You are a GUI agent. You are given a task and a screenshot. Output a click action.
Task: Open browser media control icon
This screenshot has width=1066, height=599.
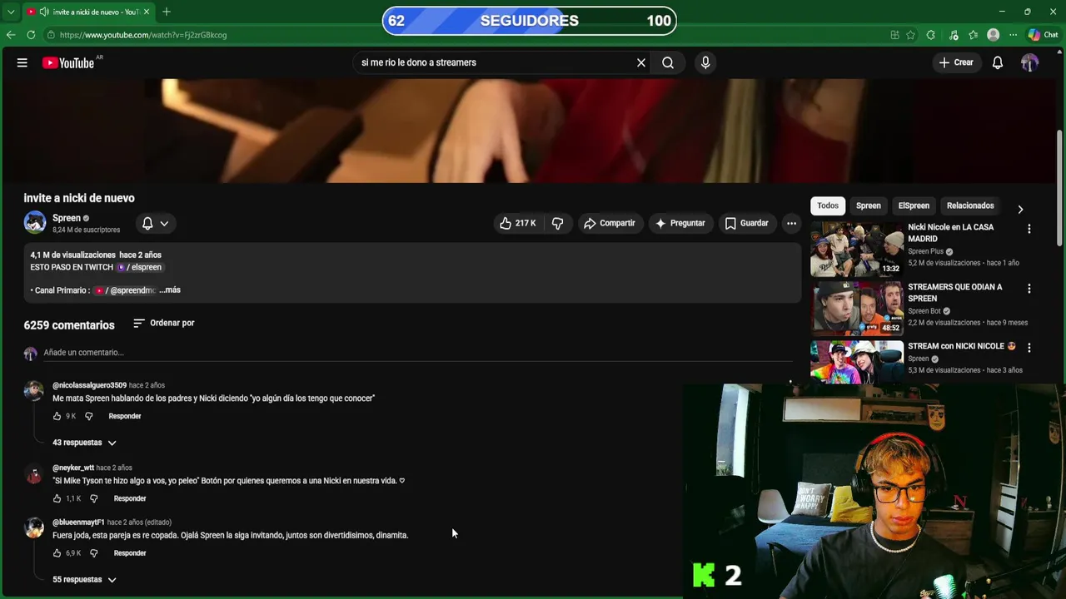954,35
